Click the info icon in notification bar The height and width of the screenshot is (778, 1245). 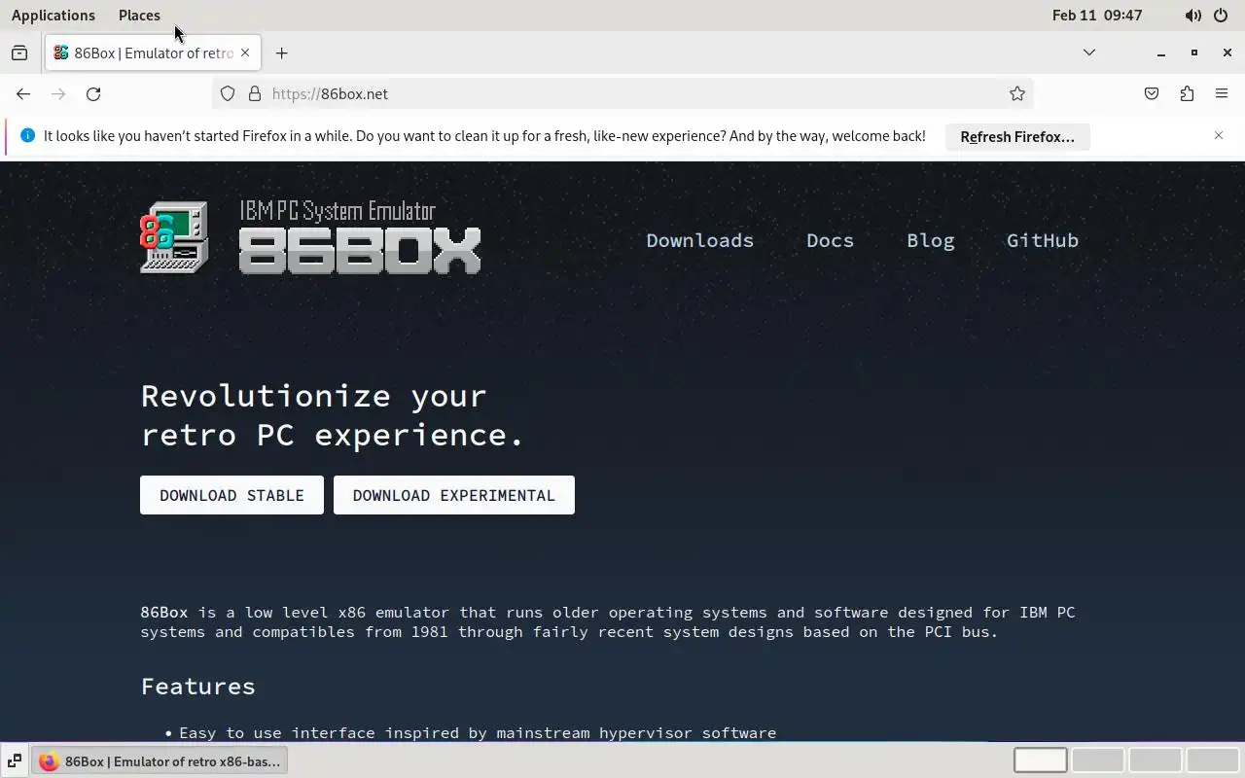point(27,136)
